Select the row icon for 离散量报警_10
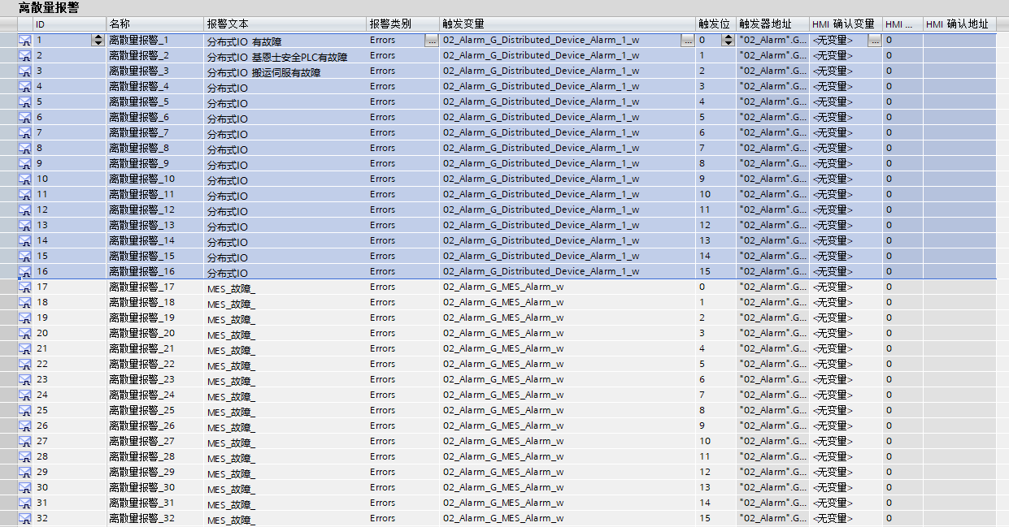Image resolution: width=1009 pixels, height=527 pixels. click(24, 179)
